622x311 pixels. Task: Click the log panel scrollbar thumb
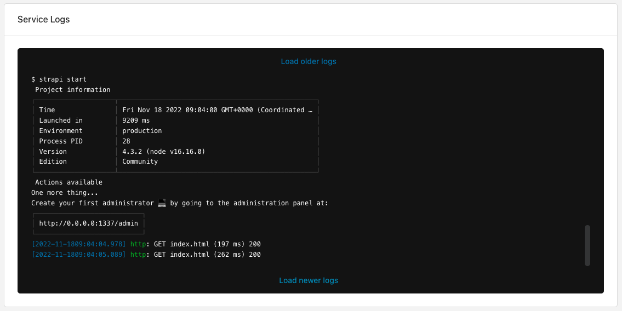coord(587,246)
